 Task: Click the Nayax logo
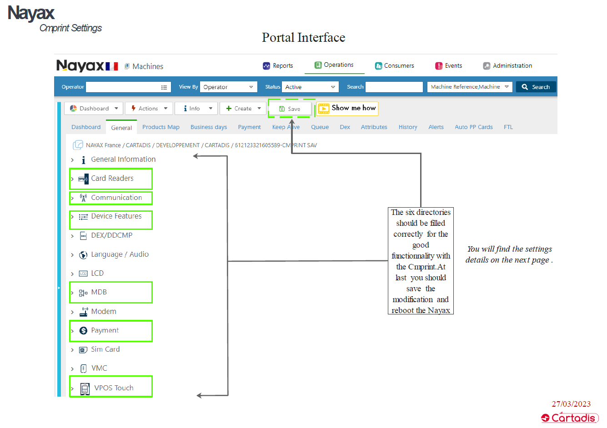pyautogui.click(x=81, y=66)
